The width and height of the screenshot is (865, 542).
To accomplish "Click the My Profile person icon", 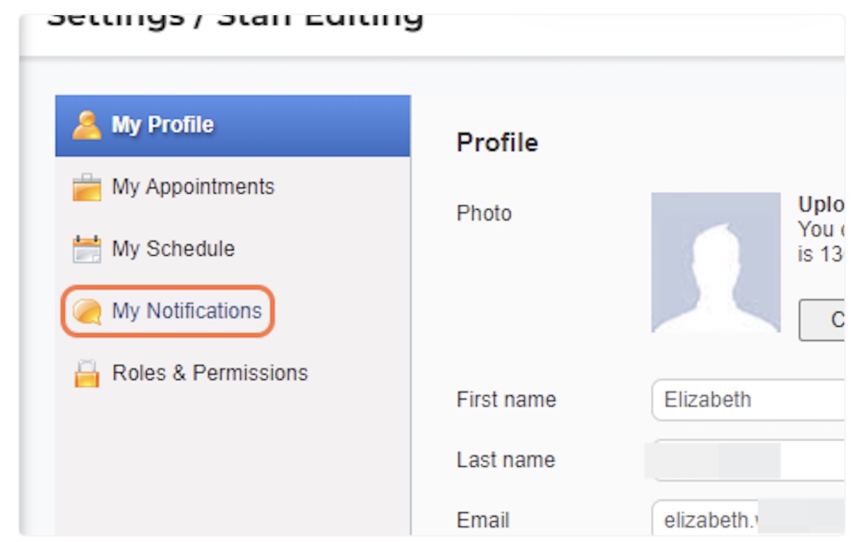I will tap(87, 126).
